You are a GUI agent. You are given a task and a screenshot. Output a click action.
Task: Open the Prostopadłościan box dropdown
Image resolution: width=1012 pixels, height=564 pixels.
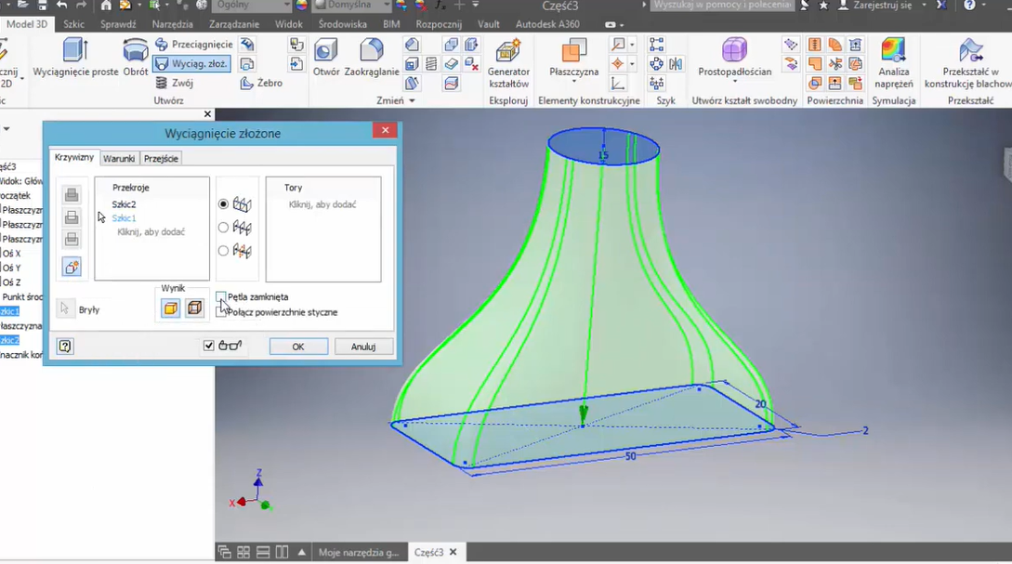[734, 83]
